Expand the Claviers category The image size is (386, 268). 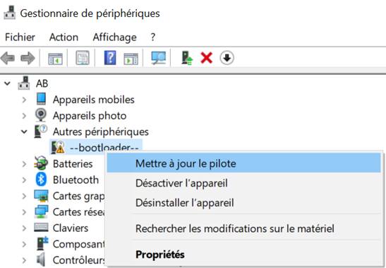pyautogui.click(x=24, y=228)
